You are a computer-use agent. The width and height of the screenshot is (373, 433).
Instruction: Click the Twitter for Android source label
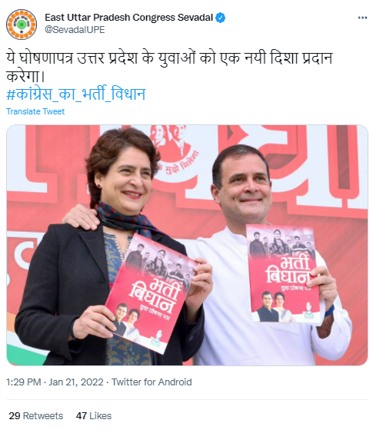152,382
